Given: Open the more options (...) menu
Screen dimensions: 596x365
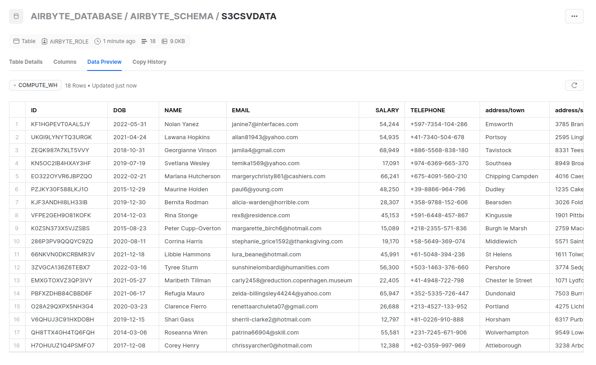Looking at the screenshot, I should coord(574,16).
